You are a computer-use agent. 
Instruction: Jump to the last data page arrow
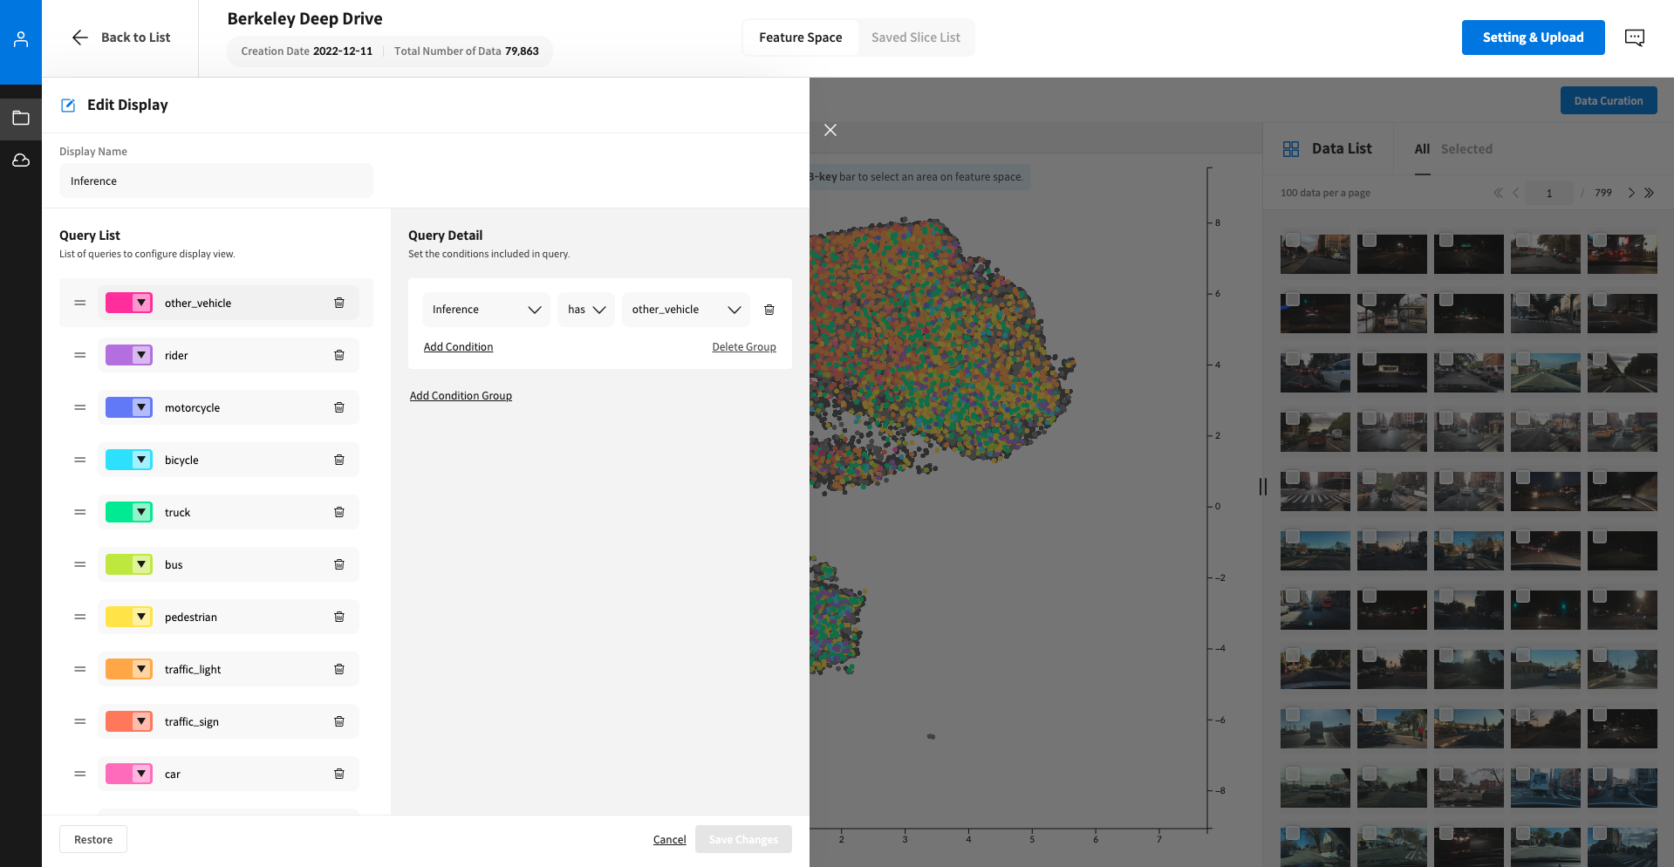pos(1649,193)
